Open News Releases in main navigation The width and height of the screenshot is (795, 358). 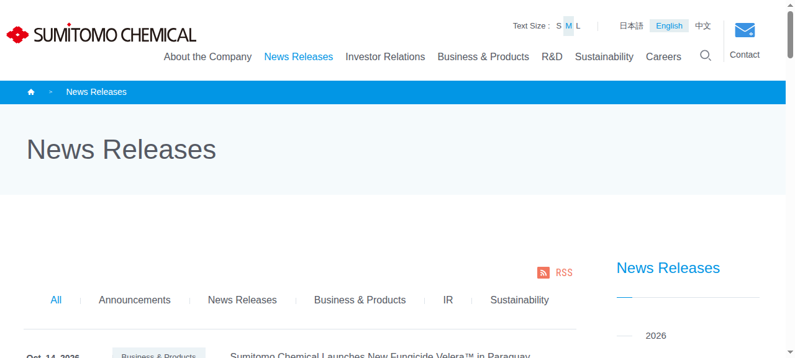[299, 56]
